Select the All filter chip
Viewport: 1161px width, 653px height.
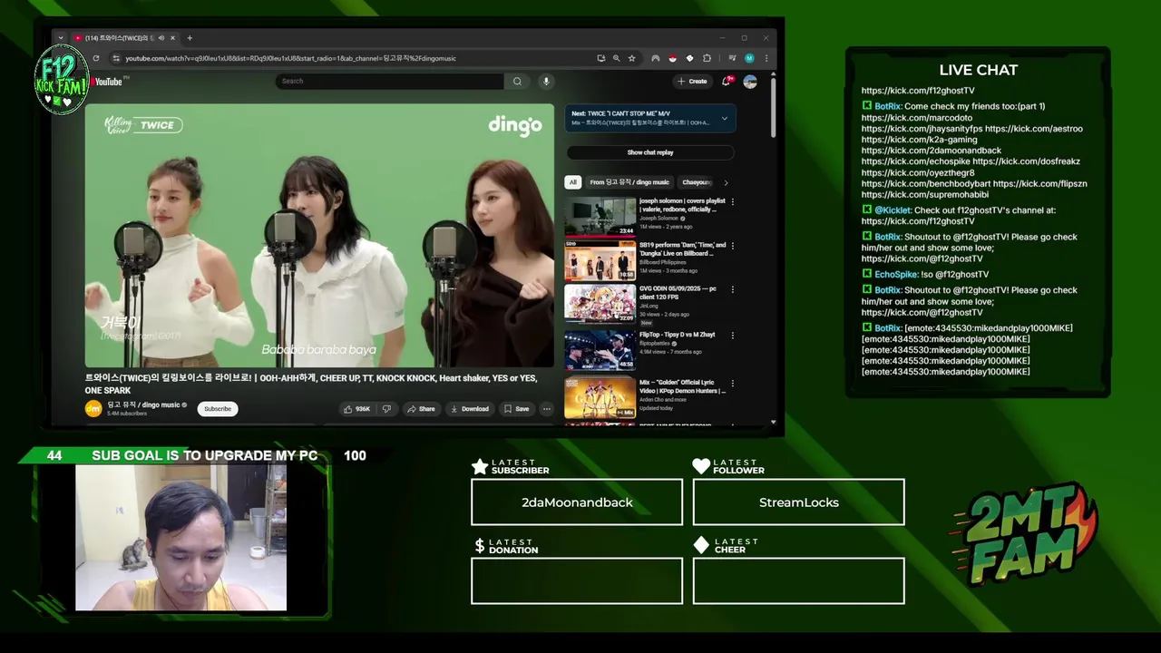click(572, 182)
